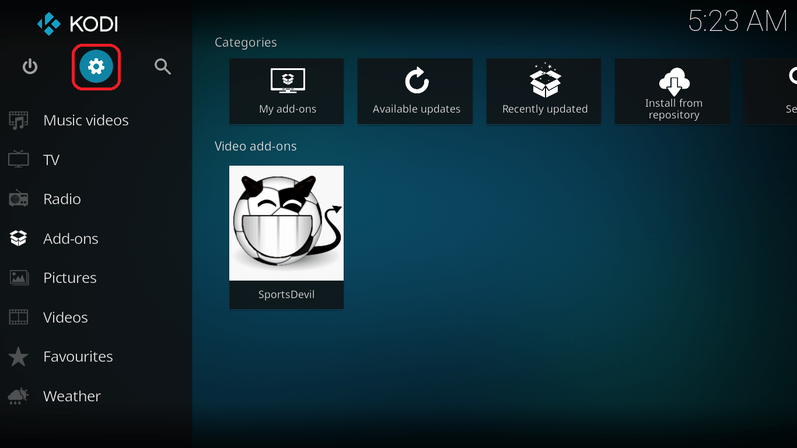Click the Favourites star icon

19,356
